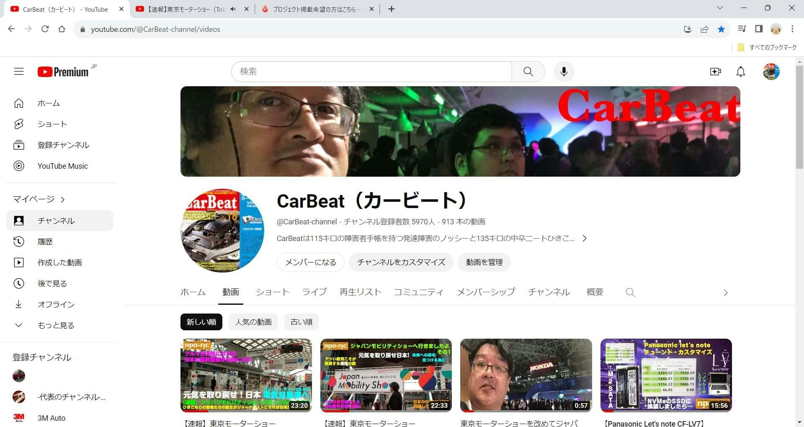Switch to the コミュニティ tab

click(418, 292)
